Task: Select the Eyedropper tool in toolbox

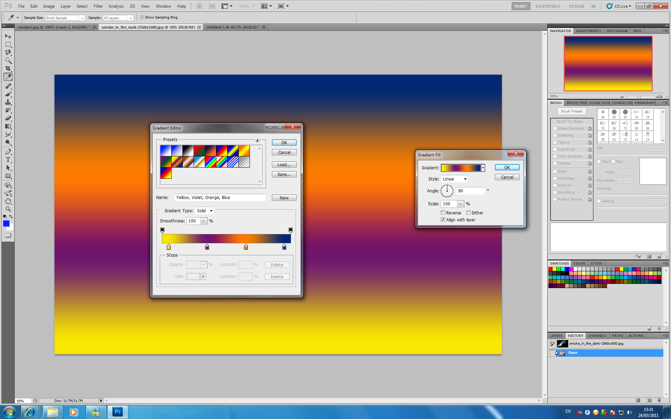Action: coord(8,77)
